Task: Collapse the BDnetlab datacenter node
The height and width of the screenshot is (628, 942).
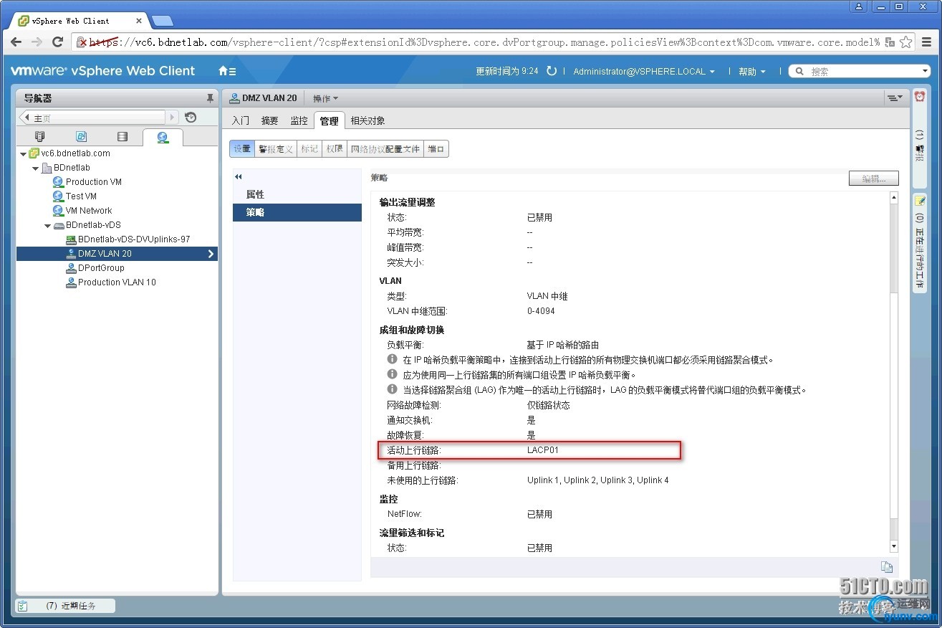Action: (x=36, y=168)
